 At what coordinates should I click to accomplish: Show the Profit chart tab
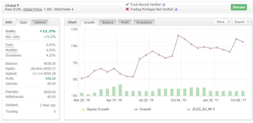tap(125, 22)
